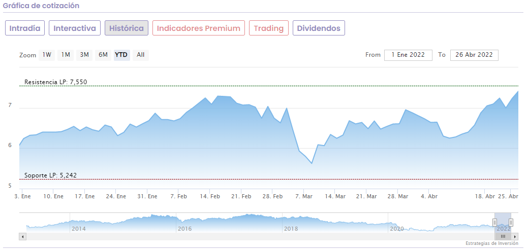Select the Histórica tab
The image size is (528, 252).
pos(127,28)
